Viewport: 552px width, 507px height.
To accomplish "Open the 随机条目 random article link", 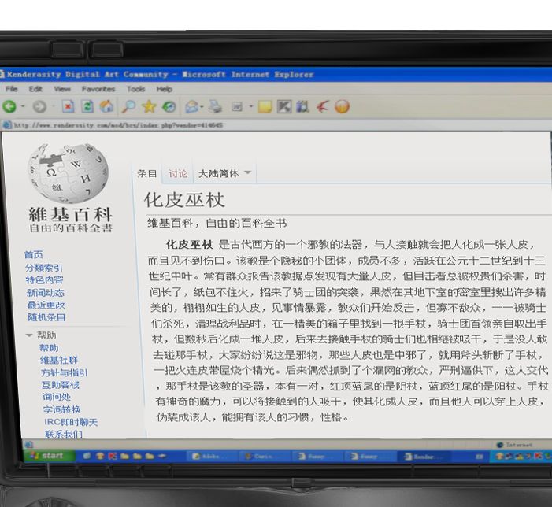I will point(46,317).
